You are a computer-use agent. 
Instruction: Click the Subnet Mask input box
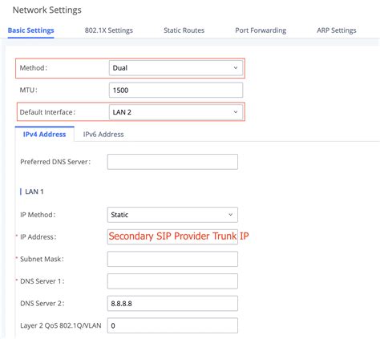(172, 259)
